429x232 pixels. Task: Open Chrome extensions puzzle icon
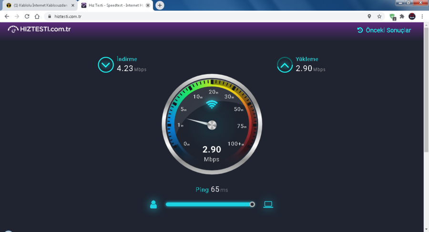[x=402, y=16]
